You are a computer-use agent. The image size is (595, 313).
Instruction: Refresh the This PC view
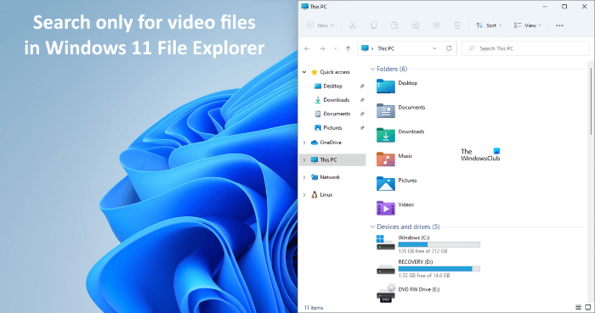(x=449, y=48)
